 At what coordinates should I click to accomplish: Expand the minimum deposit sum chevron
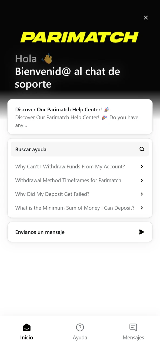pos(142,208)
